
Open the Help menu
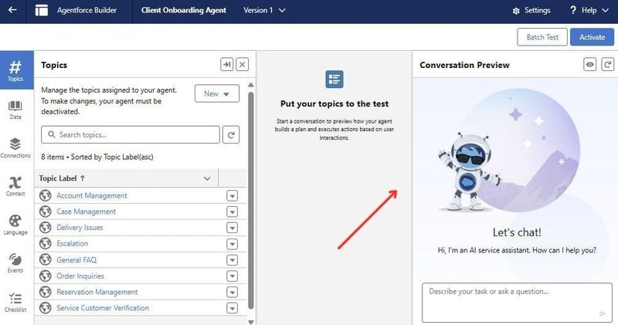pyautogui.click(x=589, y=10)
